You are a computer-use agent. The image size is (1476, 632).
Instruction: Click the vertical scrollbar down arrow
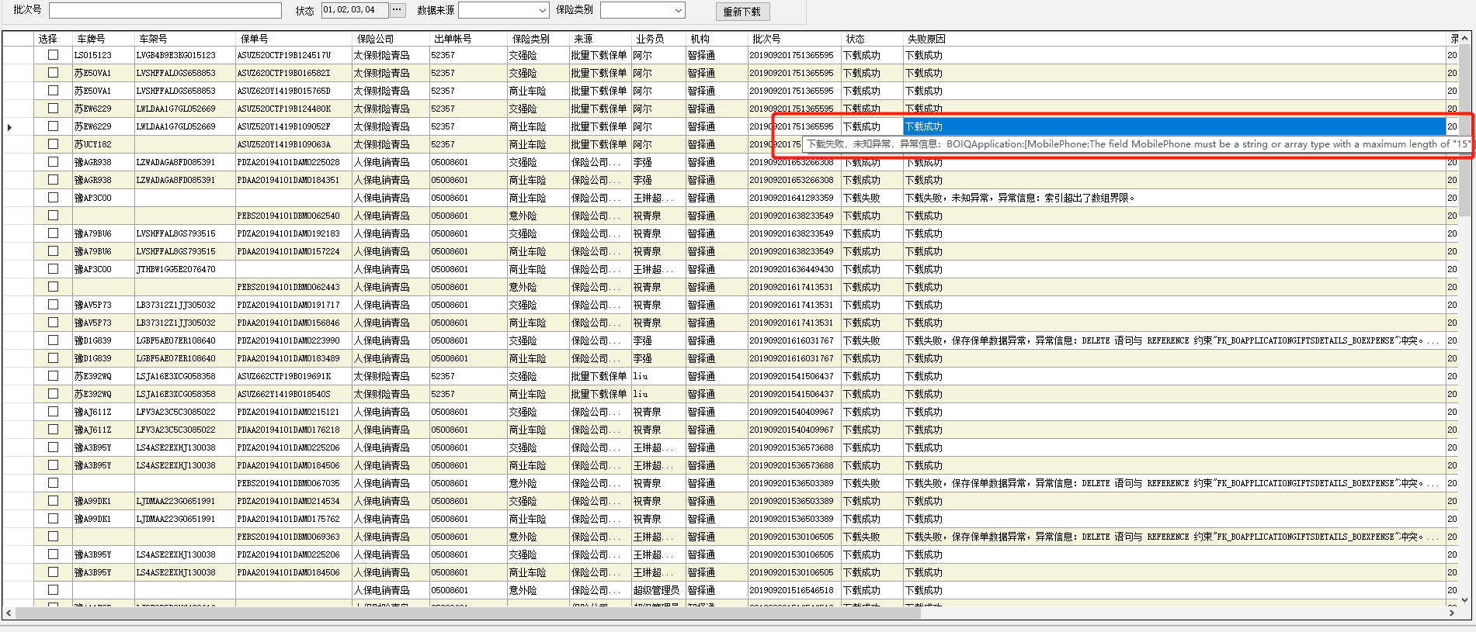pos(1464,599)
